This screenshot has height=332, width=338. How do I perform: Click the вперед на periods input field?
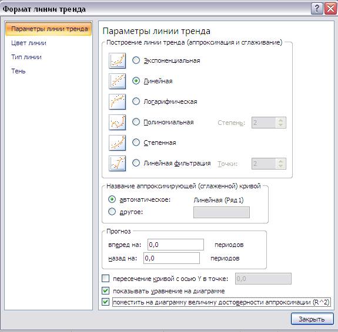tap(176, 245)
